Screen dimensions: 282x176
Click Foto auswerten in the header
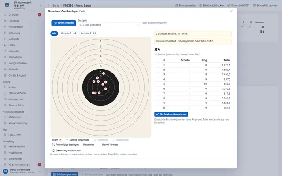(186, 5)
